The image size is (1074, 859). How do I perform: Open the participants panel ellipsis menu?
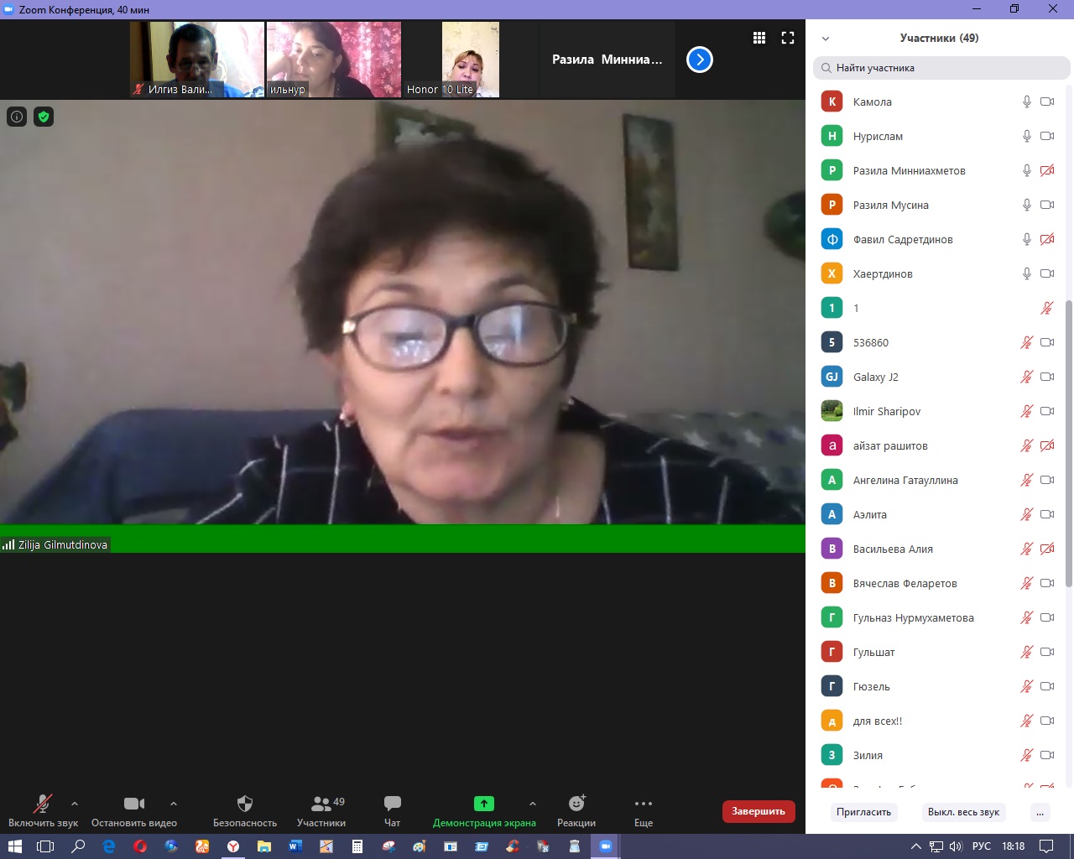click(x=1040, y=812)
